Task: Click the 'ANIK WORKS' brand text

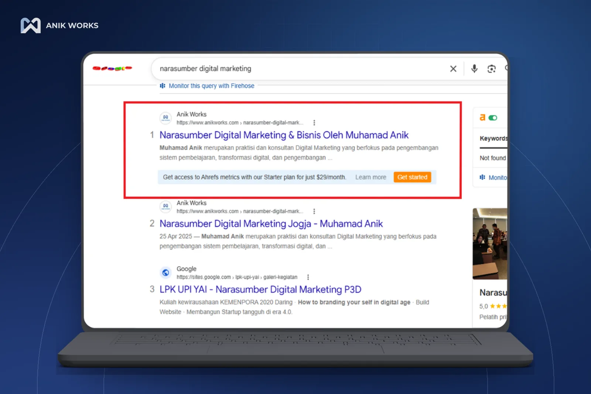Action: click(72, 25)
